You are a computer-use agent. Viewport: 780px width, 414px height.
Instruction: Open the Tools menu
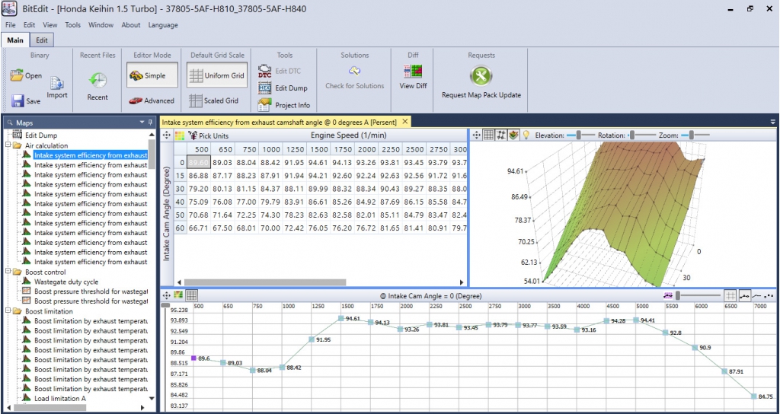click(x=72, y=25)
